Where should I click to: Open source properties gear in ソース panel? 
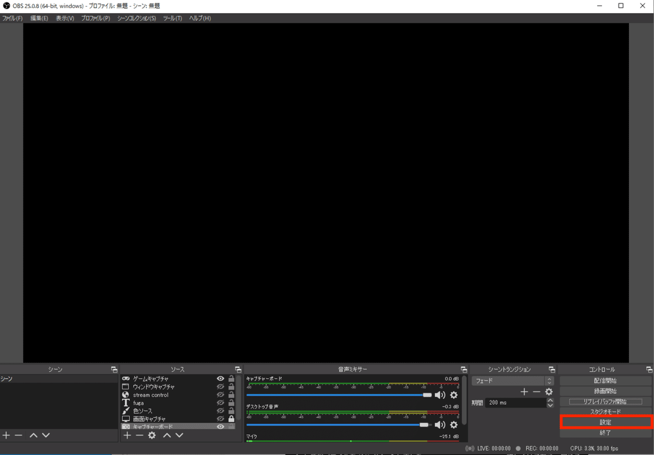152,435
